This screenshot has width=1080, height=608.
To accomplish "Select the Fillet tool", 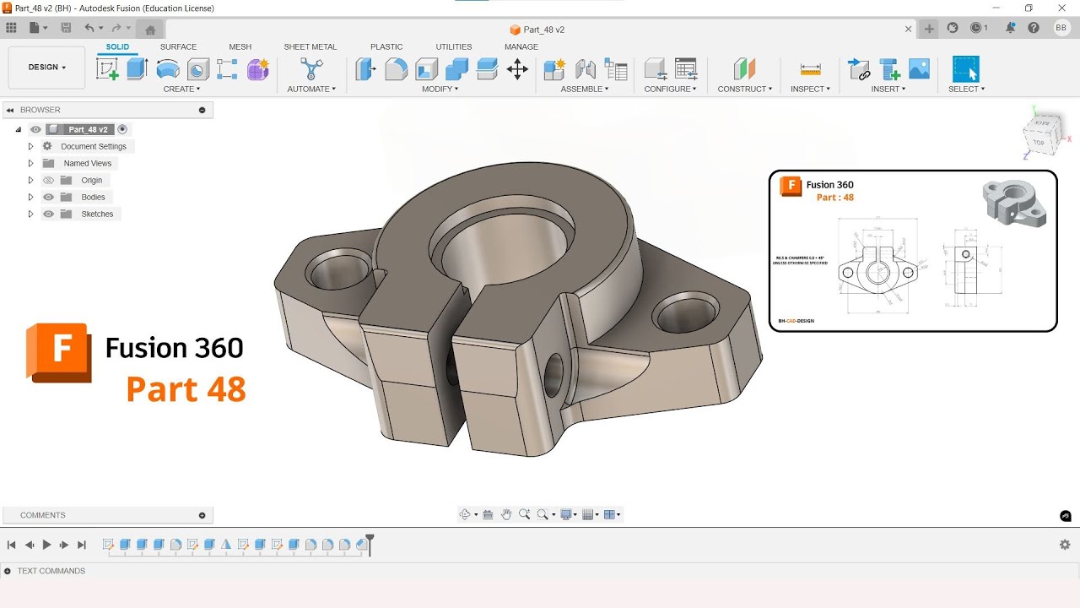I will pos(396,69).
